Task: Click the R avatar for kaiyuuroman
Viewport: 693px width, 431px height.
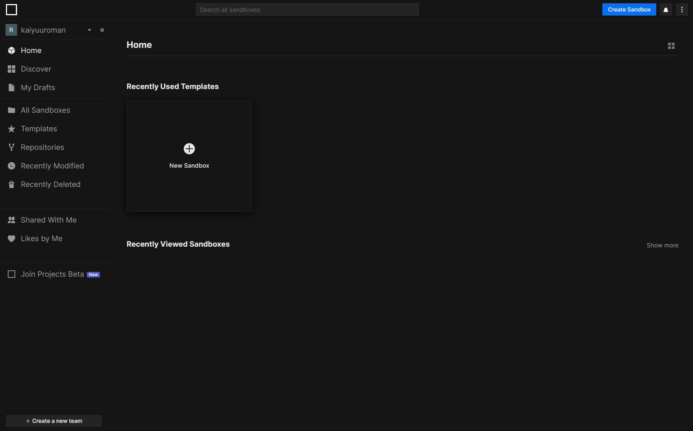Action: (x=11, y=30)
